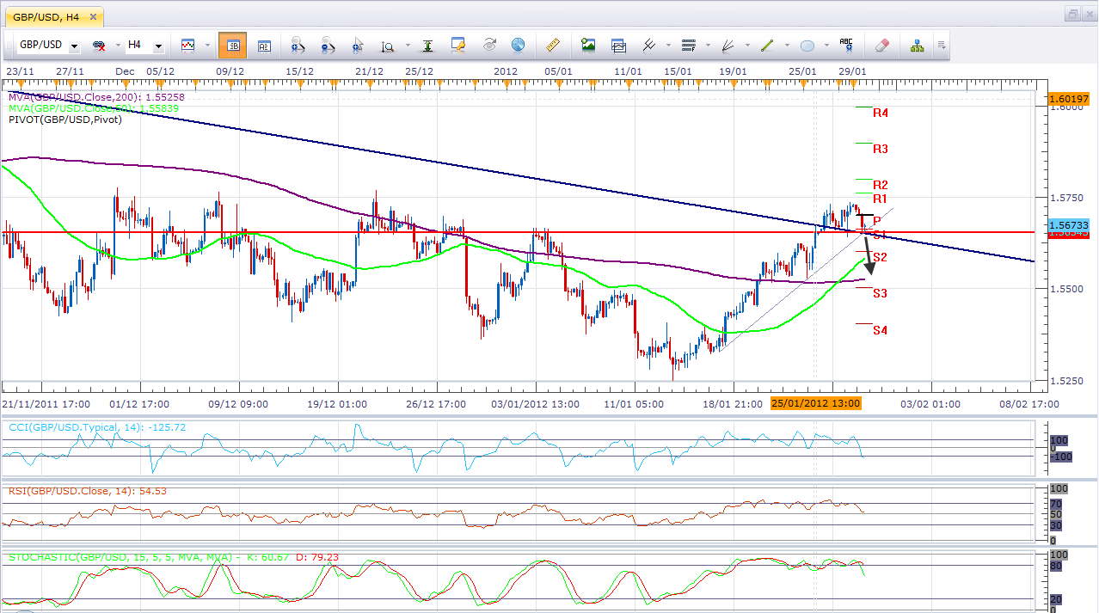Expand the ellipse tool dropdown arrow

click(x=826, y=45)
